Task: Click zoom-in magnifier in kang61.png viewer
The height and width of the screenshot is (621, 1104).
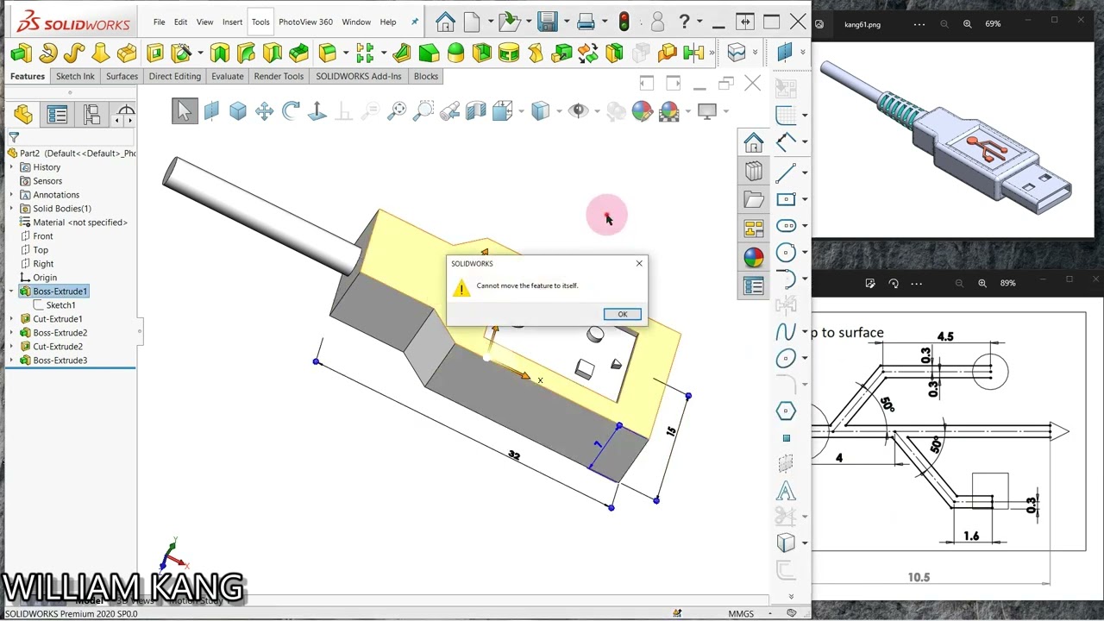Action: click(968, 24)
